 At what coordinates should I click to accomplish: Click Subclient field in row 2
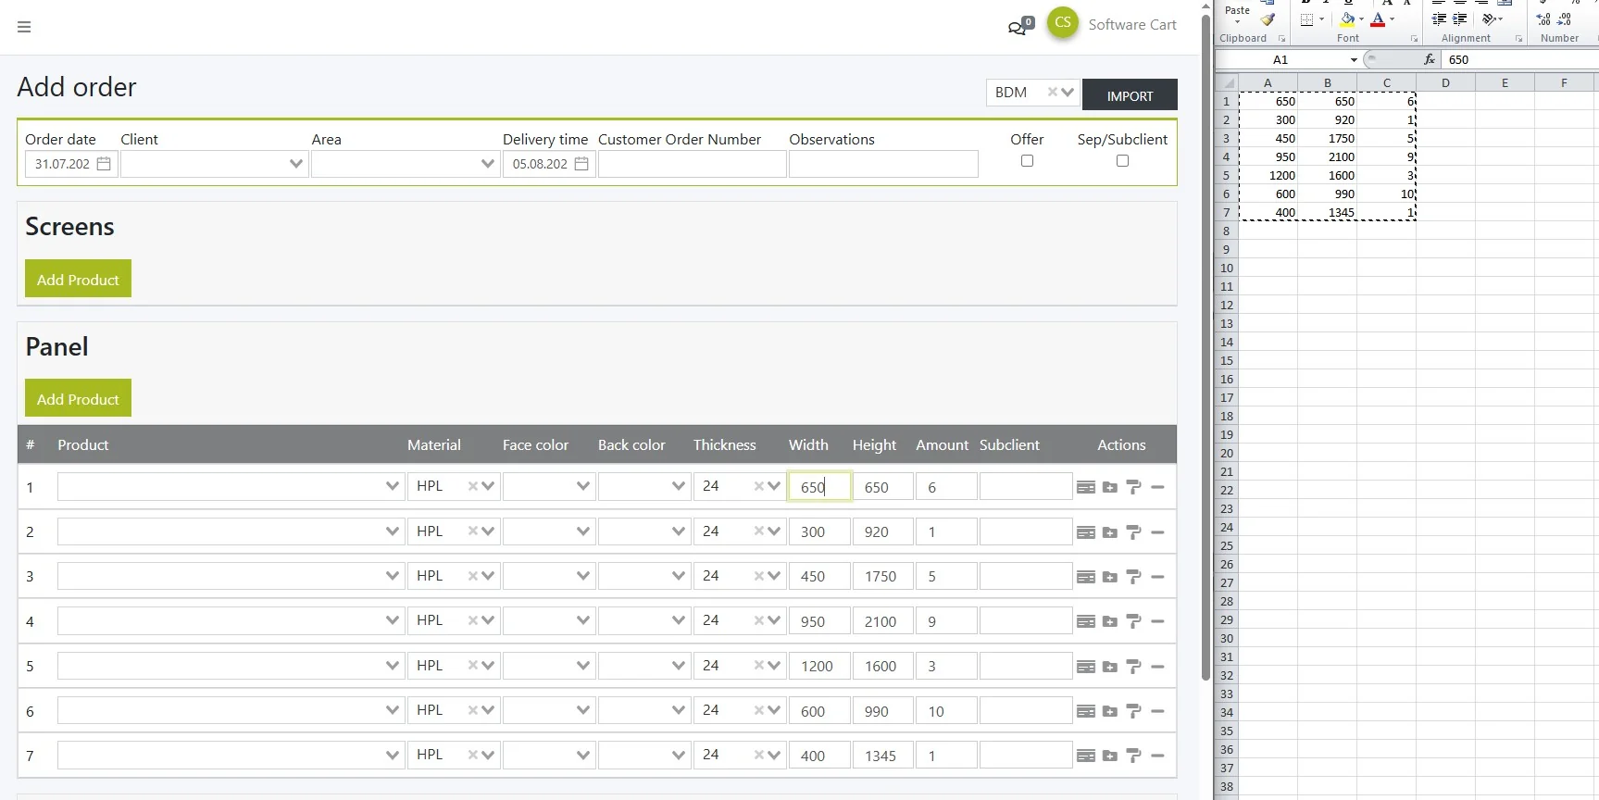pyautogui.click(x=1026, y=531)
